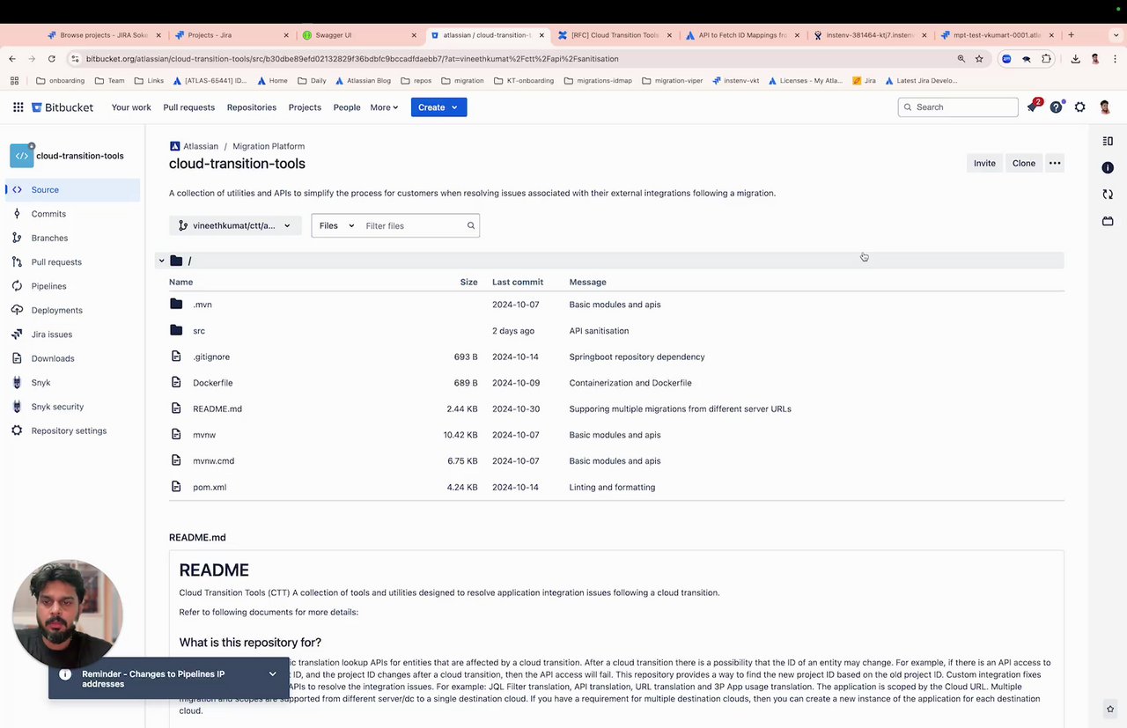Open Snyk in the repository sidebar
The width and height of the screenshot is (1127, 728).
click(72, 383)
